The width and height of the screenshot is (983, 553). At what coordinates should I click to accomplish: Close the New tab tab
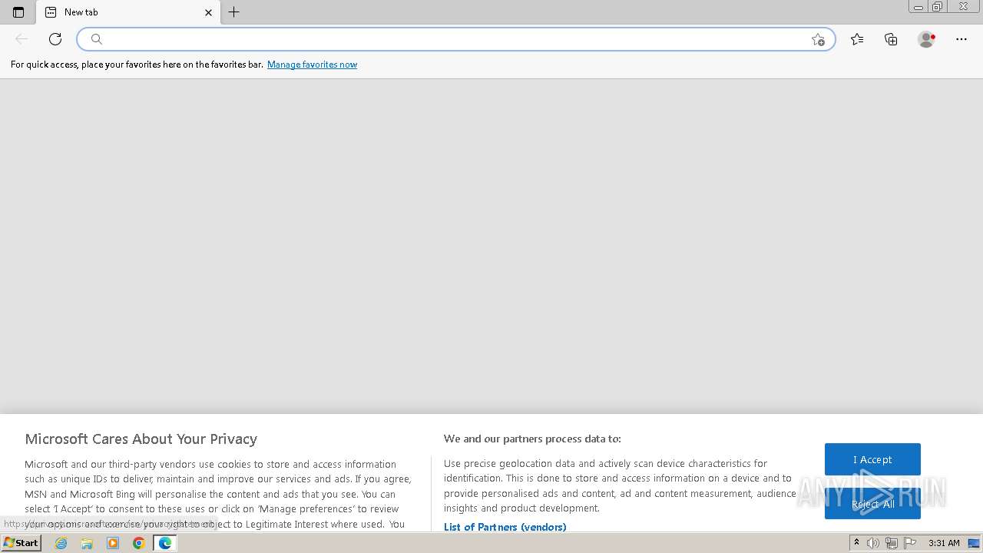click(208, 12)
